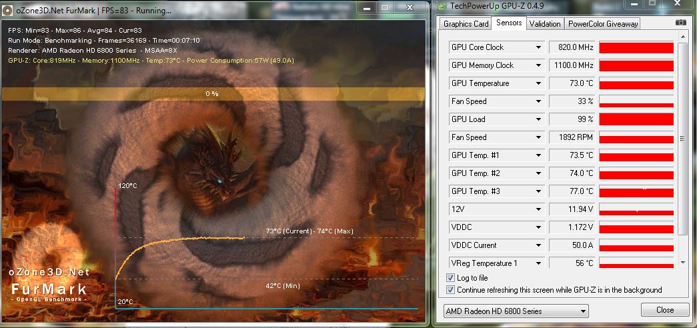Click the GPU Core Clock red graph
Image resolution: width=697 pixels, height=328 pixels.
636,47
